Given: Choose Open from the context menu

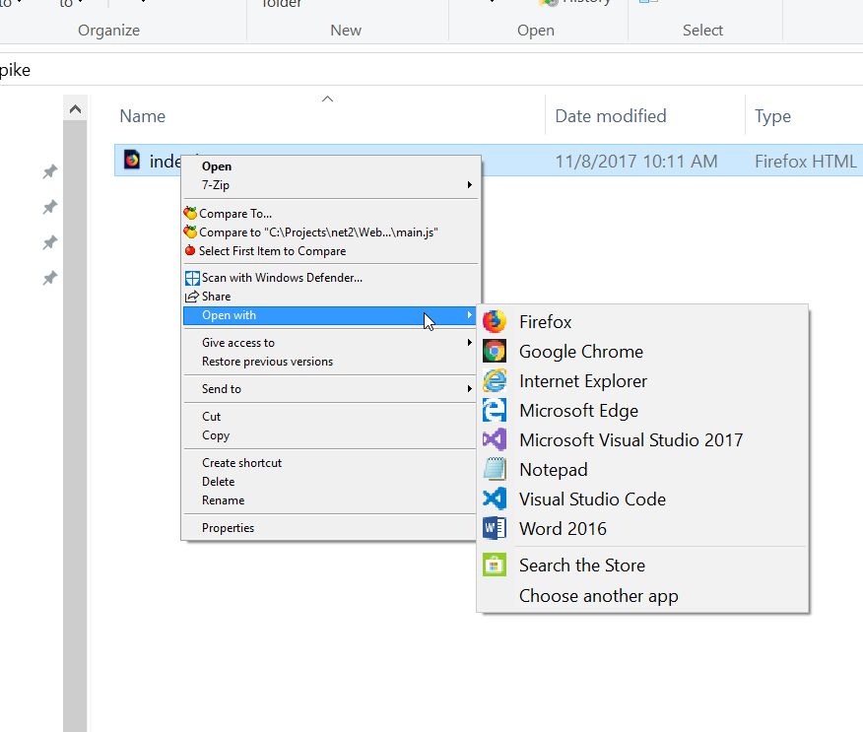Looking at the screenshot, I should pyautogui.click(x=330, y=166).
